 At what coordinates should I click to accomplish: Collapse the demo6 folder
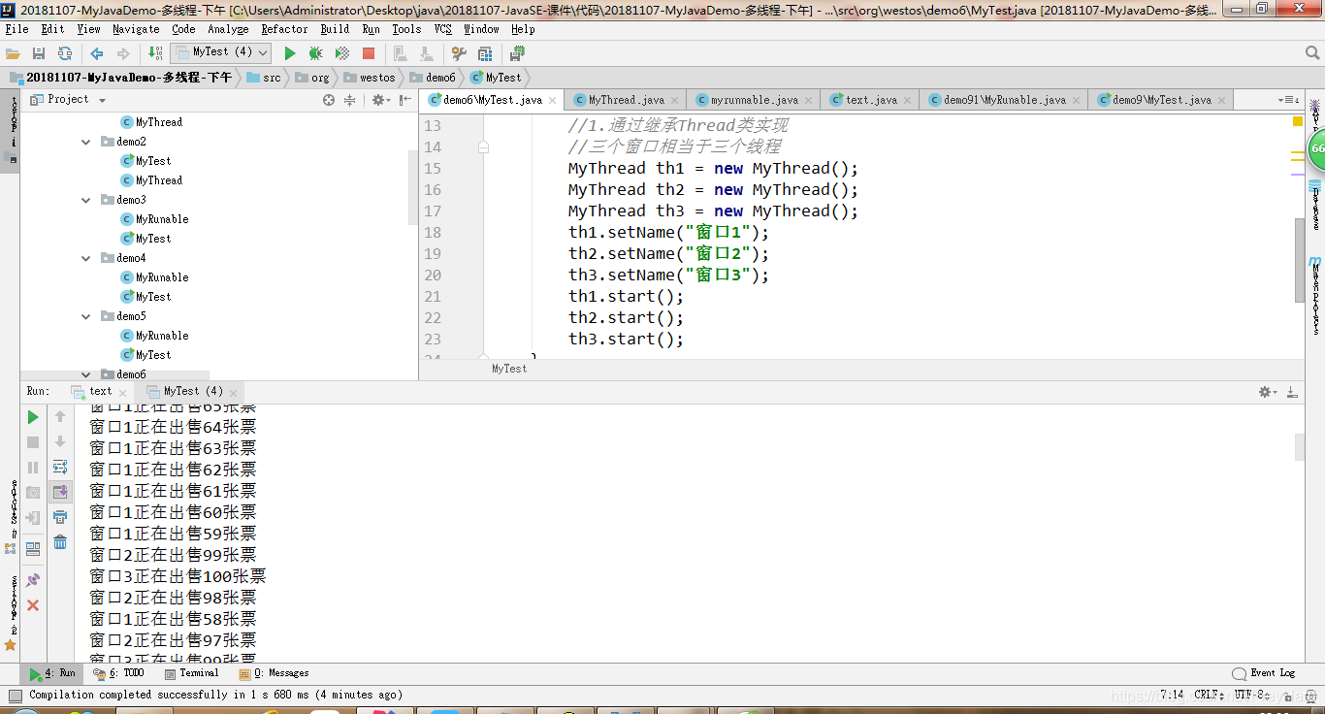[x=86, y=374]
